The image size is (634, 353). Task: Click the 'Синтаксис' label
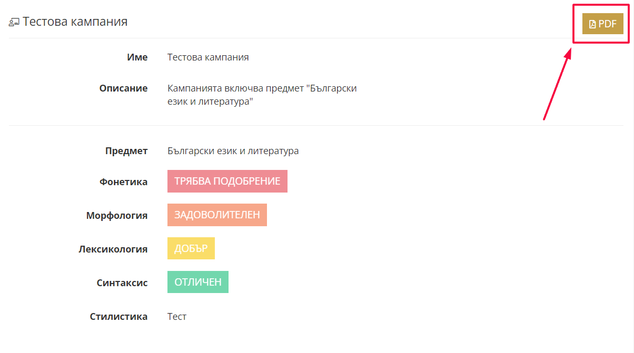[122, 283]
